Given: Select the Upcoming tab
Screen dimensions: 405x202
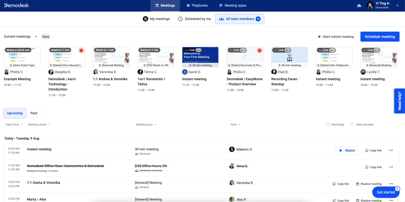Looking at the screenshot, I should [15, 113].
